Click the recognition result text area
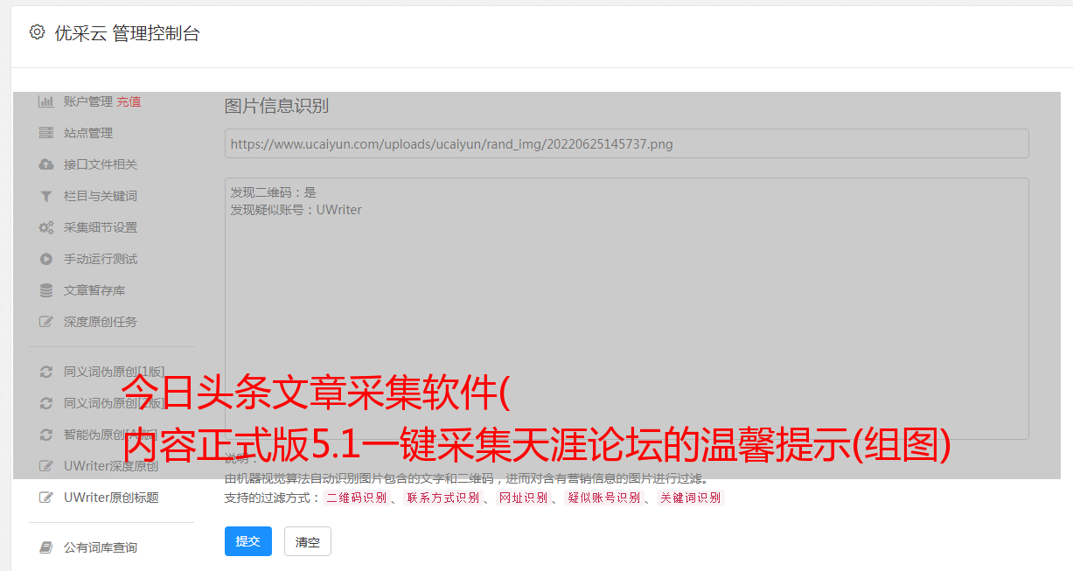Image resolution: width=1073 pixels, height=571 pixels. coord(626,309)
